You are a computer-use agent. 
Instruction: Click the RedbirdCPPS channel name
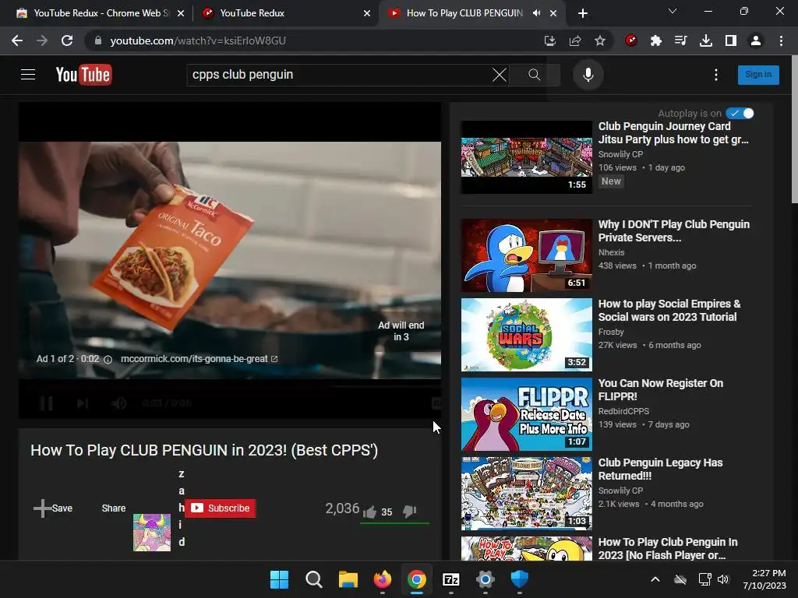[623, 411]
